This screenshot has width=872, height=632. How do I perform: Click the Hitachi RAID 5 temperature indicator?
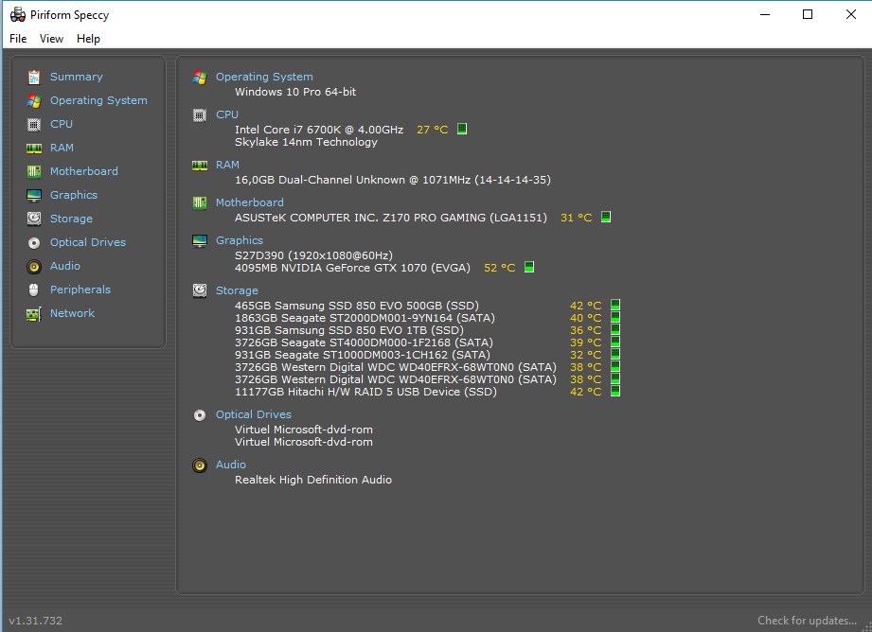615,392
